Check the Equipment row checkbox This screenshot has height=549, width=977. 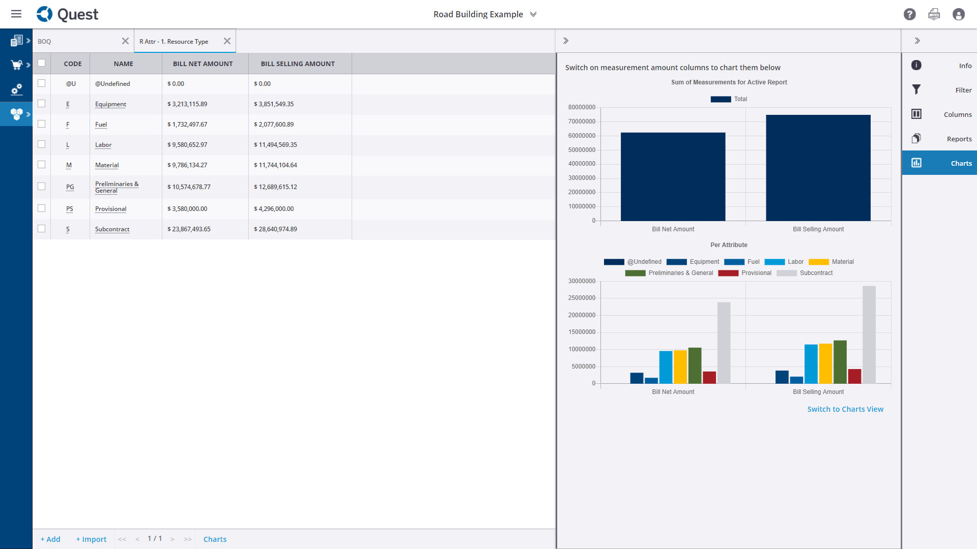tap(42, 104)
